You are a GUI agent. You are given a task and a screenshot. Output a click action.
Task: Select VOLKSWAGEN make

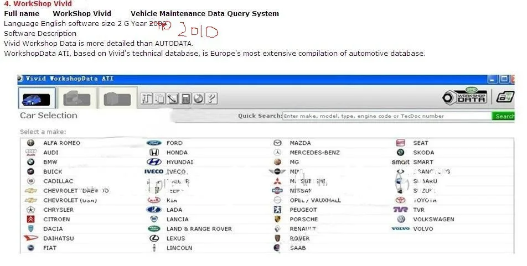pos(433,220)
